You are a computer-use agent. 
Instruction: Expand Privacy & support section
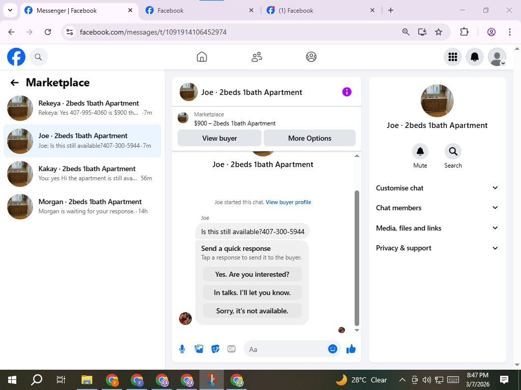point(437,248)
